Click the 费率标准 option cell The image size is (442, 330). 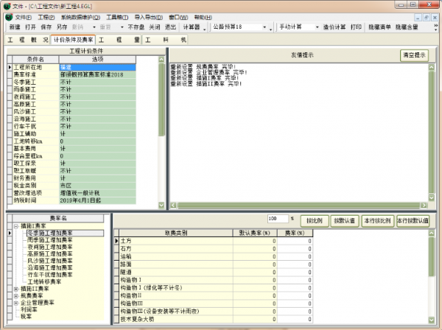97,74
